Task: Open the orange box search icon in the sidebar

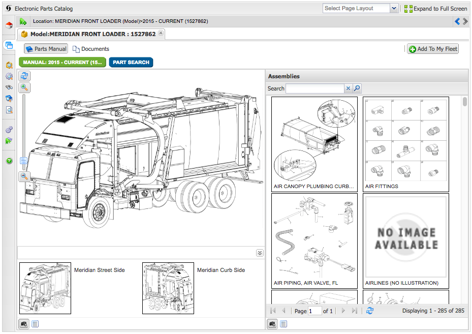Action: (x=9, y=65)
